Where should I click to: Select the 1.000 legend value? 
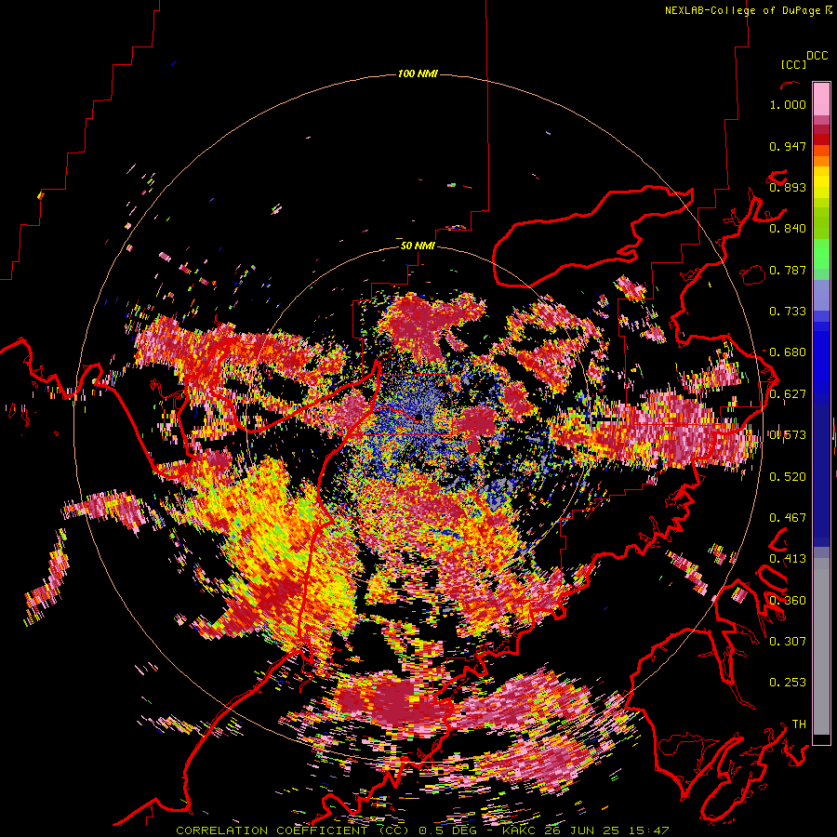tap(788, 104)
